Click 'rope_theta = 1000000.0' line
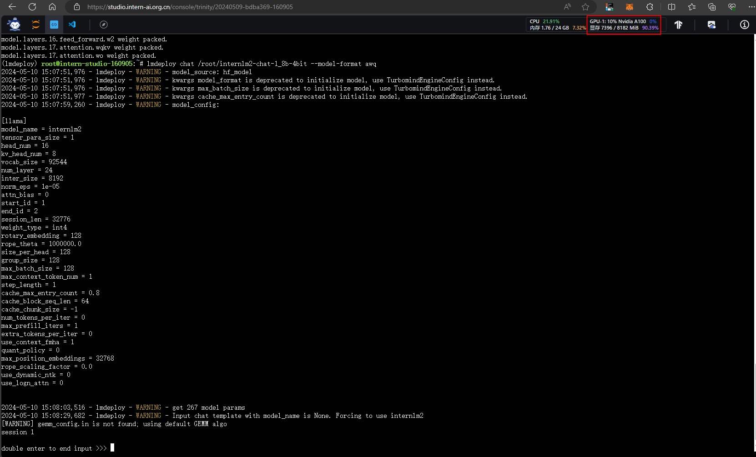Image resolution: width=756 pixels, height=457 pixels. point(41,244)
